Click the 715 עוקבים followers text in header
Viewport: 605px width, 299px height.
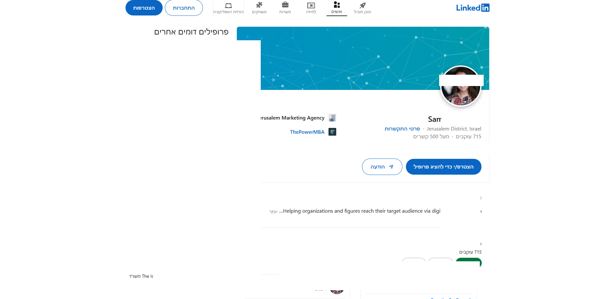pyautogui.click(x=469, y=137)
